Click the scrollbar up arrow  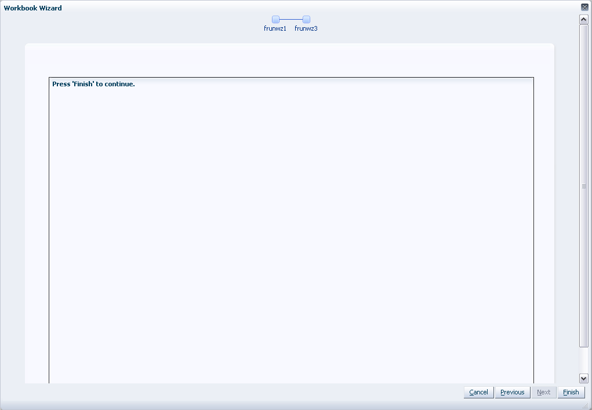pos(584,19)
